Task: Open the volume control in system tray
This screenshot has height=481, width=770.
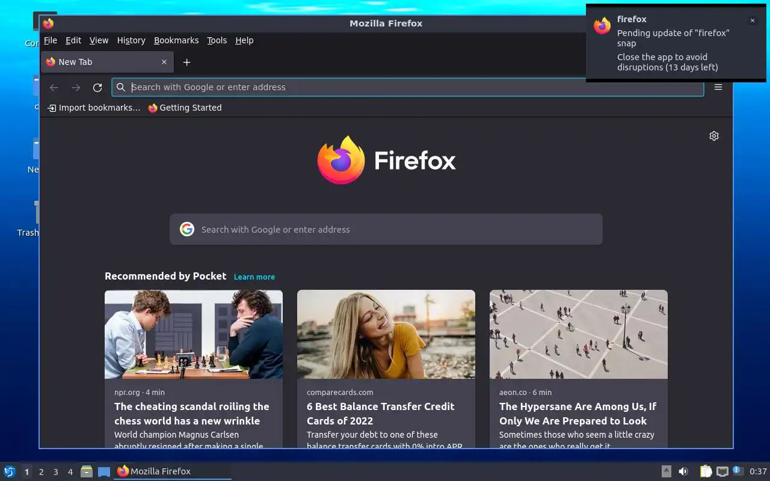Action: 683,471
